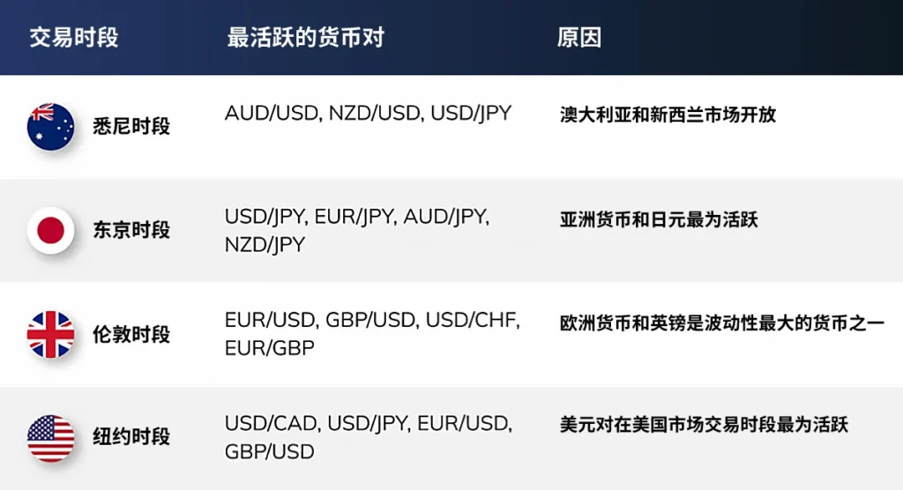903x490 pixels.
Task: Click the 纽约时段 label
Action: [x=131, y=436]
